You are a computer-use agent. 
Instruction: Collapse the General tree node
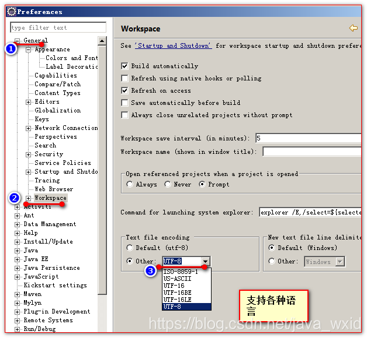pos(17,41)
